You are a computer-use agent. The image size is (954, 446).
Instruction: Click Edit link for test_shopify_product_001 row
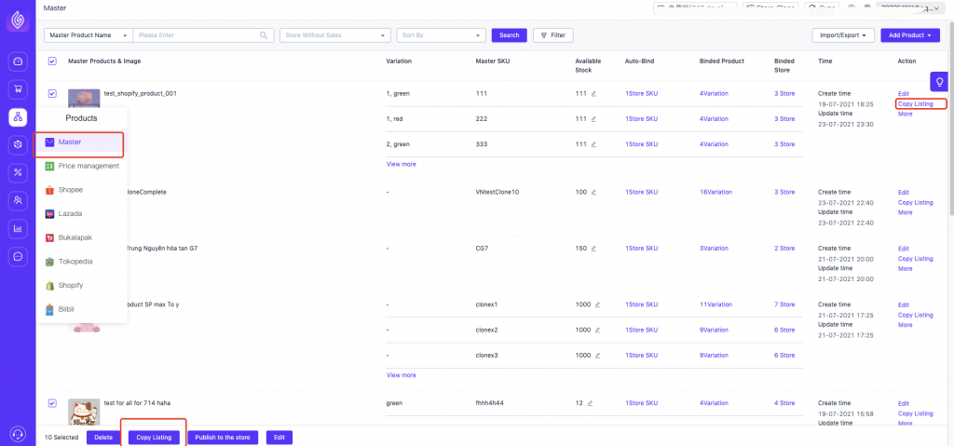point(903,94)
